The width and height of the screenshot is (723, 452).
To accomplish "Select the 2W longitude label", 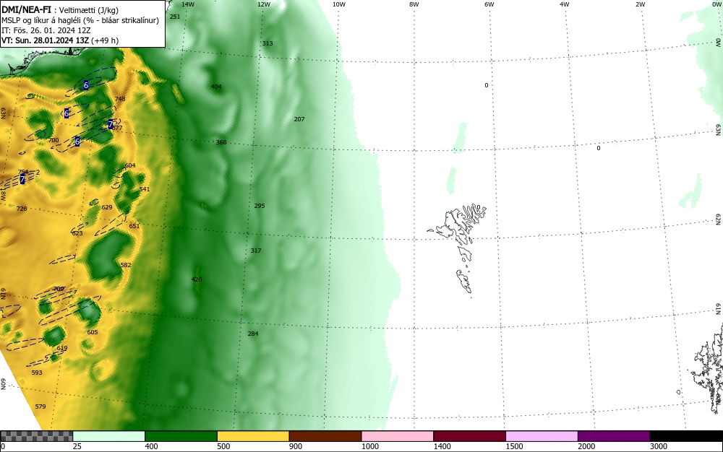I will point(640,4).
